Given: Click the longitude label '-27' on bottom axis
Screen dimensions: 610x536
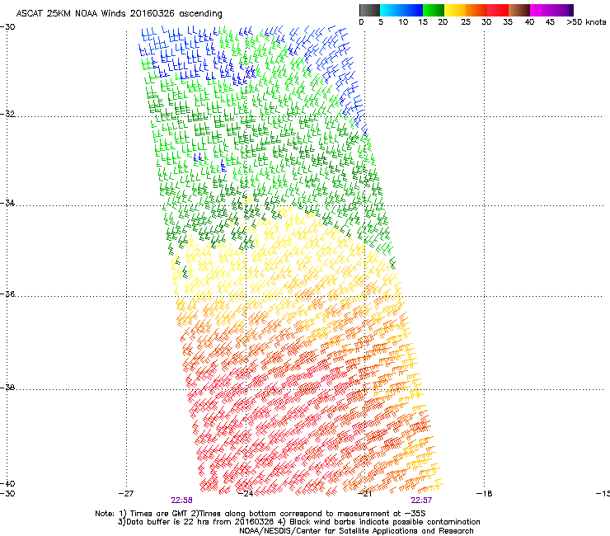Looking at the screenshot, I should pyautogui.click(x=126, y=494).
